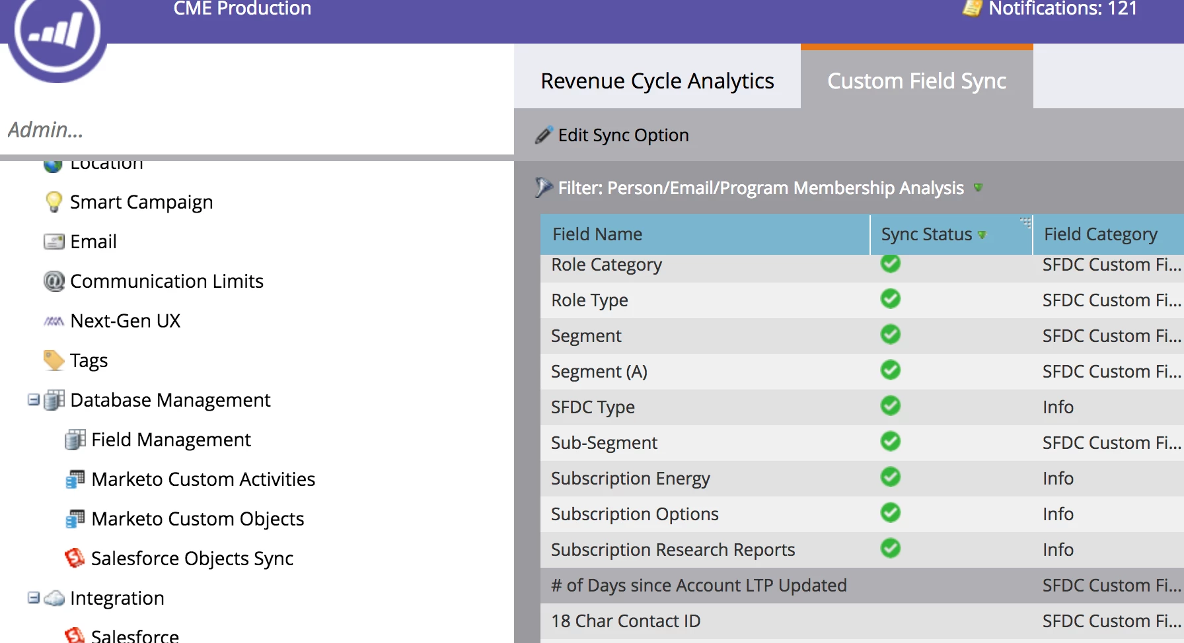Click the Marketo Custom Activities icon
The image size is (1184, 643).
[75, 479]
